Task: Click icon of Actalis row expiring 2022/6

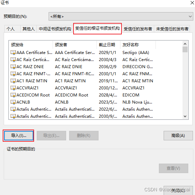Action: (x=13, y=109)
